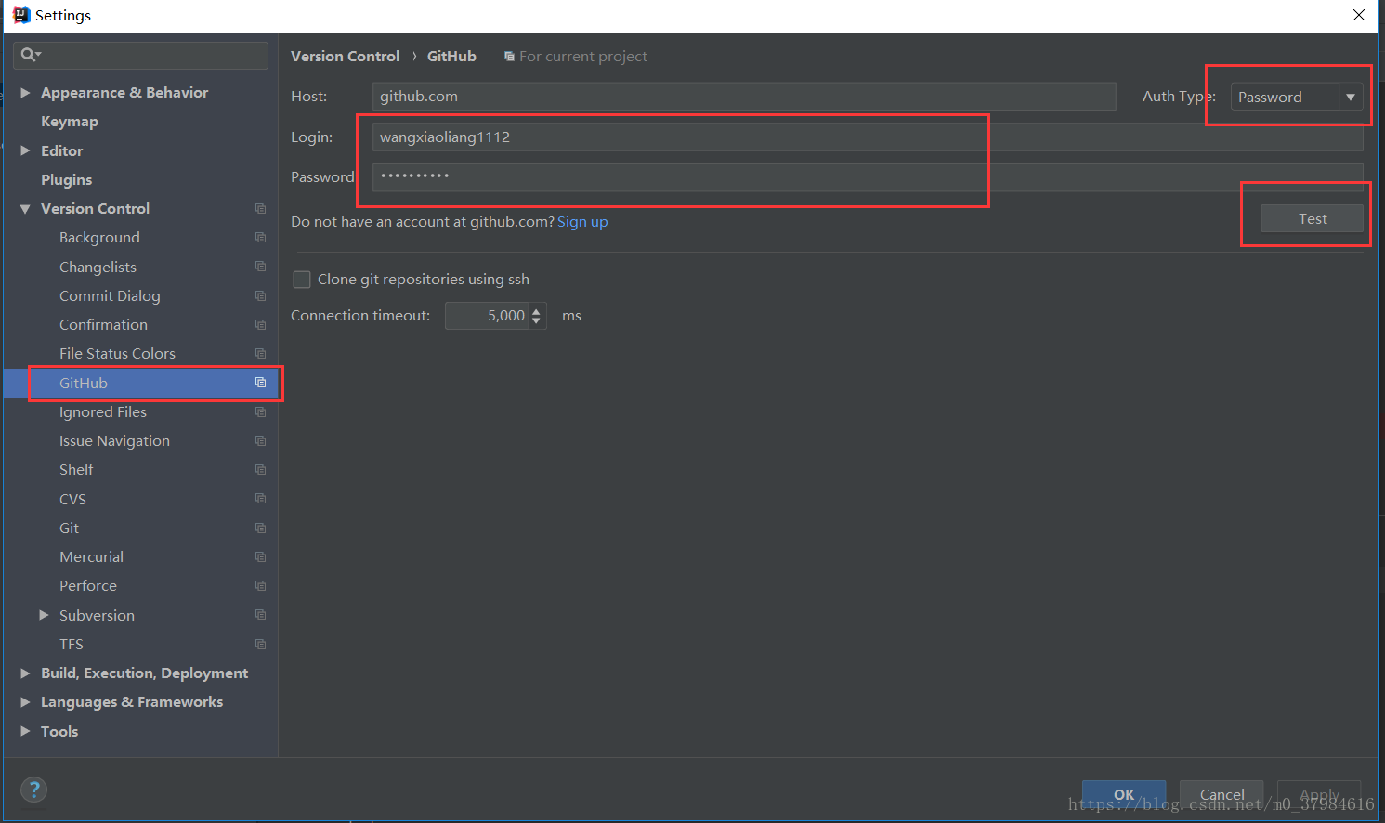Click Version Control in the breadcrumb
Screen dimensions: 1385x823
tap(345, 57)
